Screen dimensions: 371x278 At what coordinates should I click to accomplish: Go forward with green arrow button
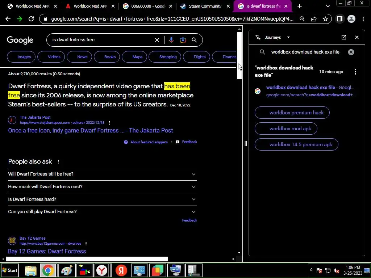(20, 19)
